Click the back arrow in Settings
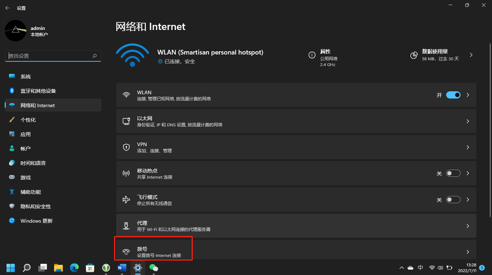This screenshot has width=492, height=275. (x=8, y=8)
